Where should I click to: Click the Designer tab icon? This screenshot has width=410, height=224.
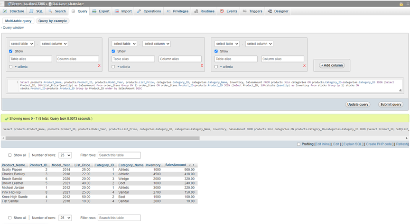point(270,11)
